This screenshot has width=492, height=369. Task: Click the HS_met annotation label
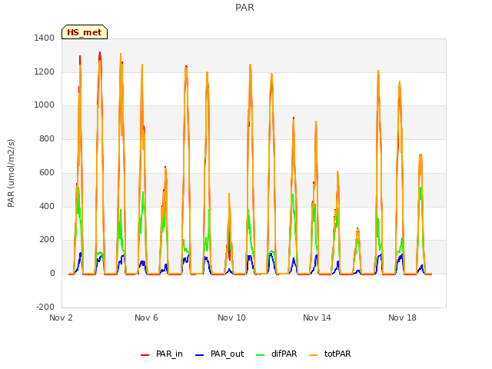[85, 32]
